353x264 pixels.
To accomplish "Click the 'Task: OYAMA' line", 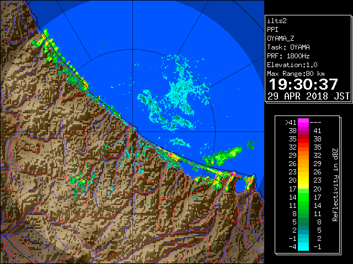I will tap(288, 47).
